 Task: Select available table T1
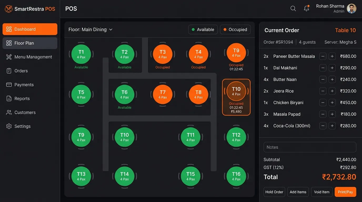81,54
